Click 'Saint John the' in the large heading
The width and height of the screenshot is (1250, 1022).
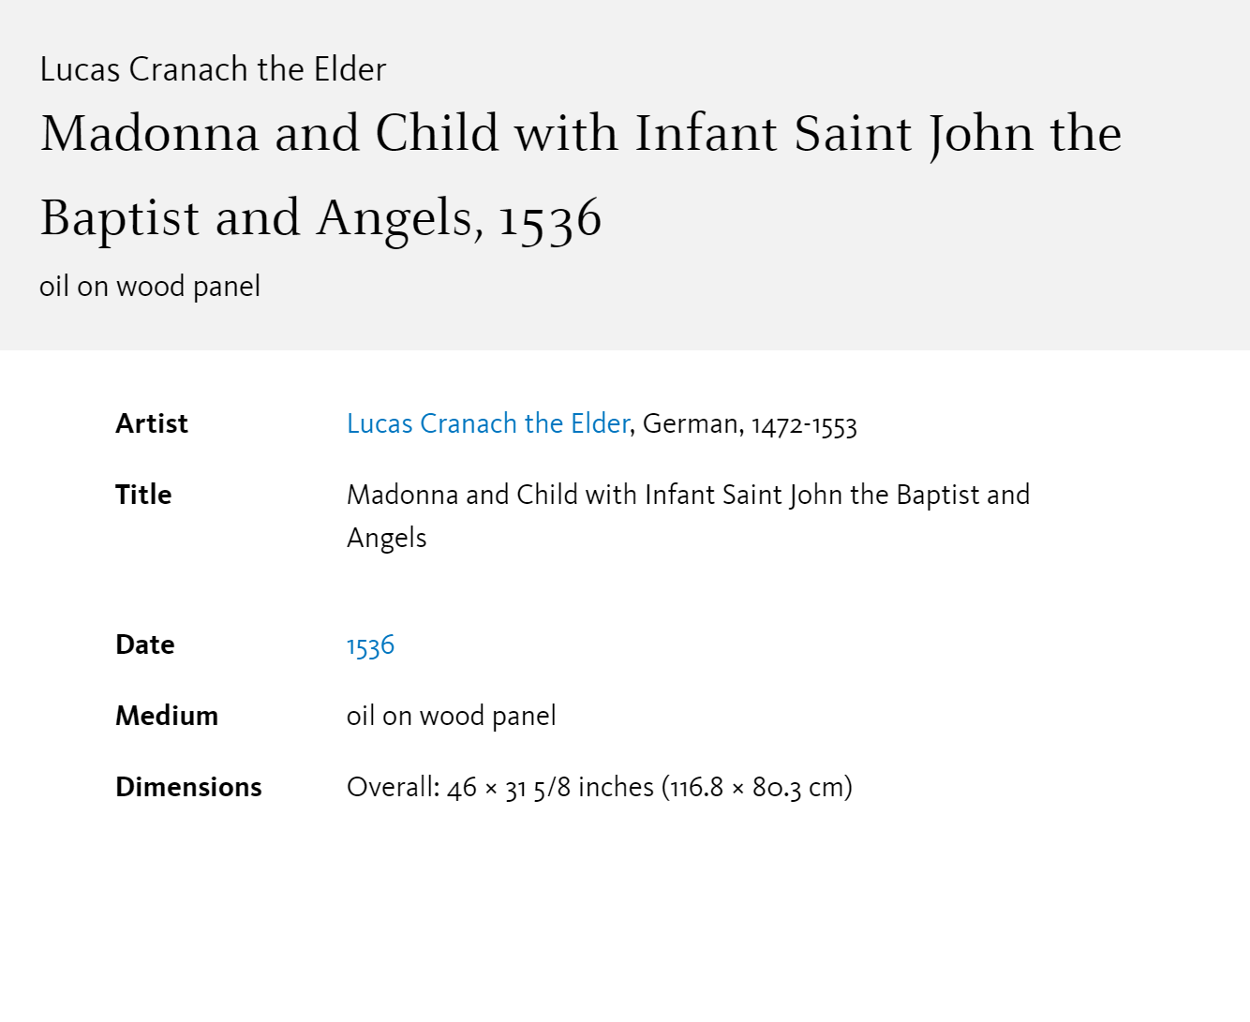point(958,134)
